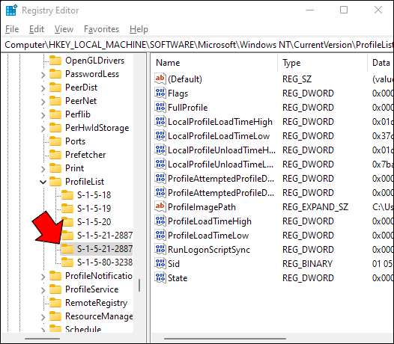Select the PeerNet key label
Screen dimensions: 394x344
tap(81, 101)
